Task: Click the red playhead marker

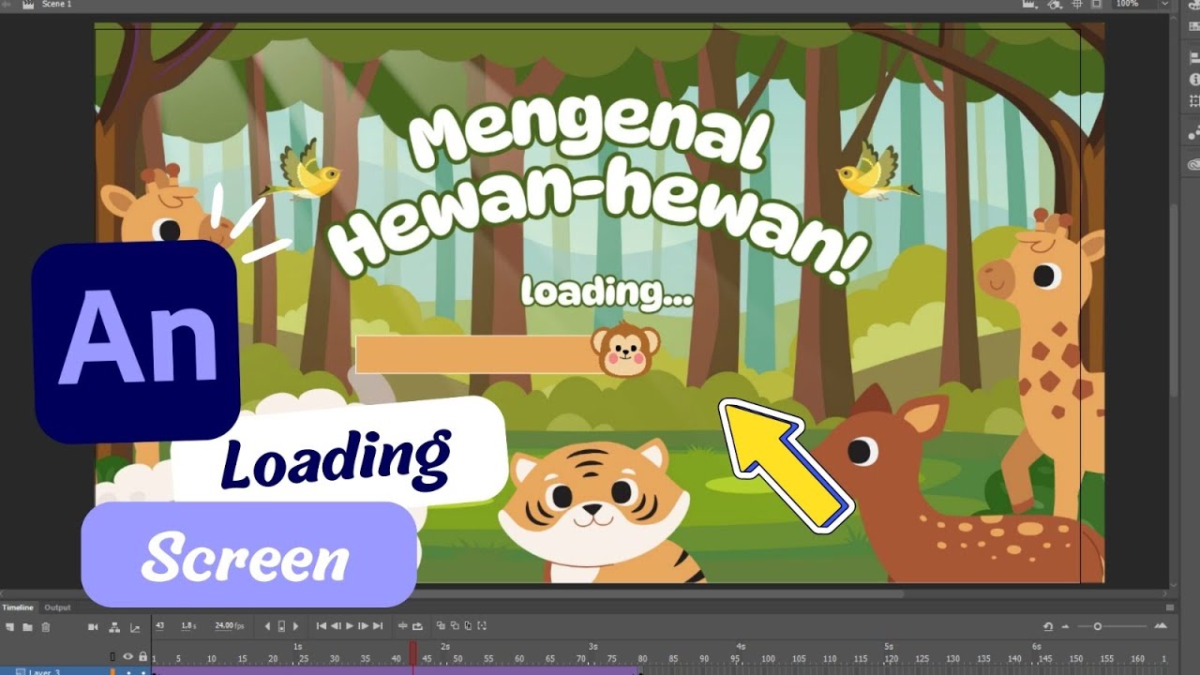Action: coord(412,653)
